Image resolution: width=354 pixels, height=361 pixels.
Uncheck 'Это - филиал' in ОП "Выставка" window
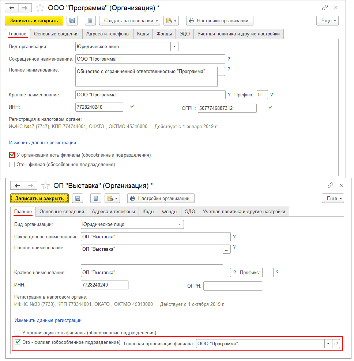click(18, 342)
